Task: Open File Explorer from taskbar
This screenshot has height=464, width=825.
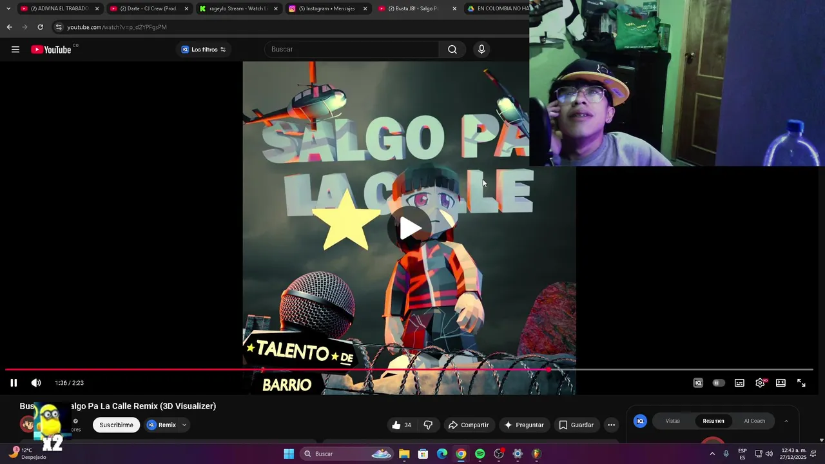Action: pyautogui.click(x=404, y=454)
